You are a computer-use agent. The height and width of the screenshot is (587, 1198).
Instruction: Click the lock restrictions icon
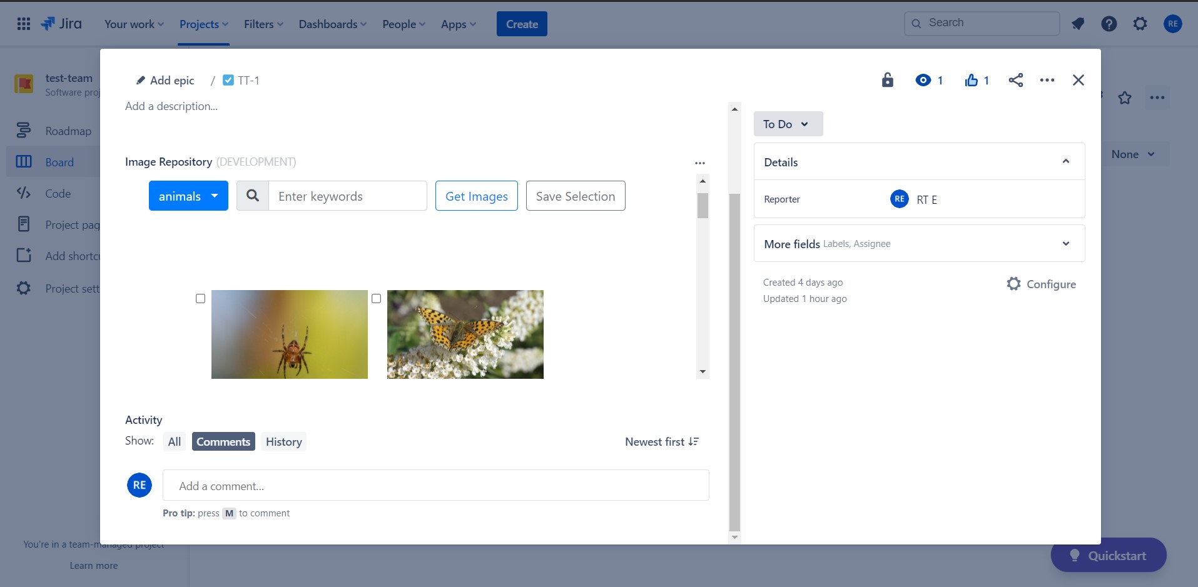click(x=888, y=80)
